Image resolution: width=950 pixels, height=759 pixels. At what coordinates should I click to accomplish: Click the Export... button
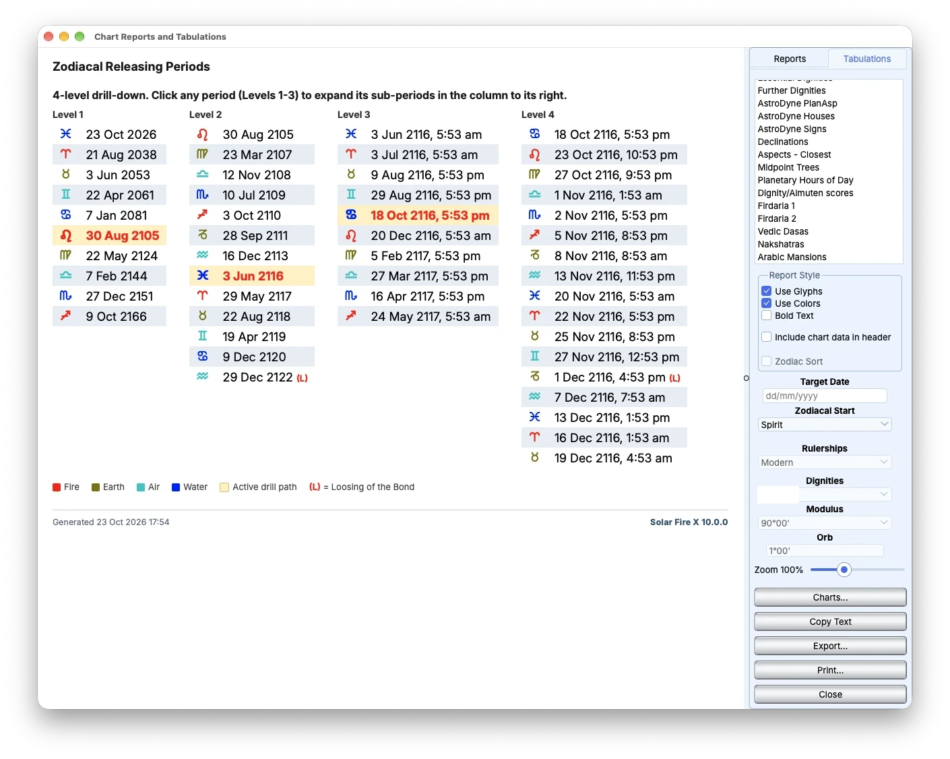(x=830, y=646)
